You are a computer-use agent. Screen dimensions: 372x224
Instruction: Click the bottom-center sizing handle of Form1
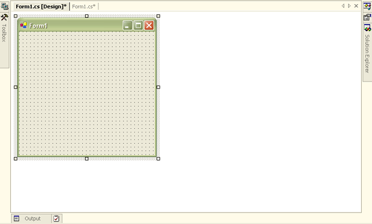[x=86, y=158]
